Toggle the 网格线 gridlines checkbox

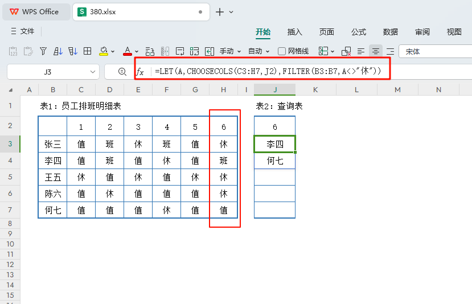click(x=282, y=51)
